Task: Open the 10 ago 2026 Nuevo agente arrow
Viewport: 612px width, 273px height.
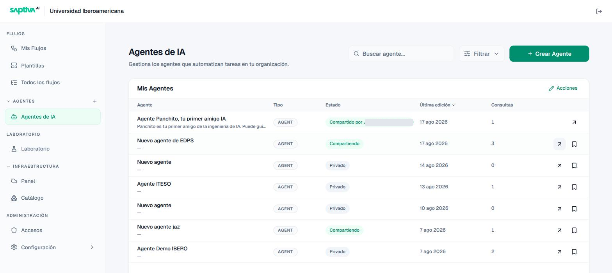Action: pyautogui.click(x=559, y=209)
